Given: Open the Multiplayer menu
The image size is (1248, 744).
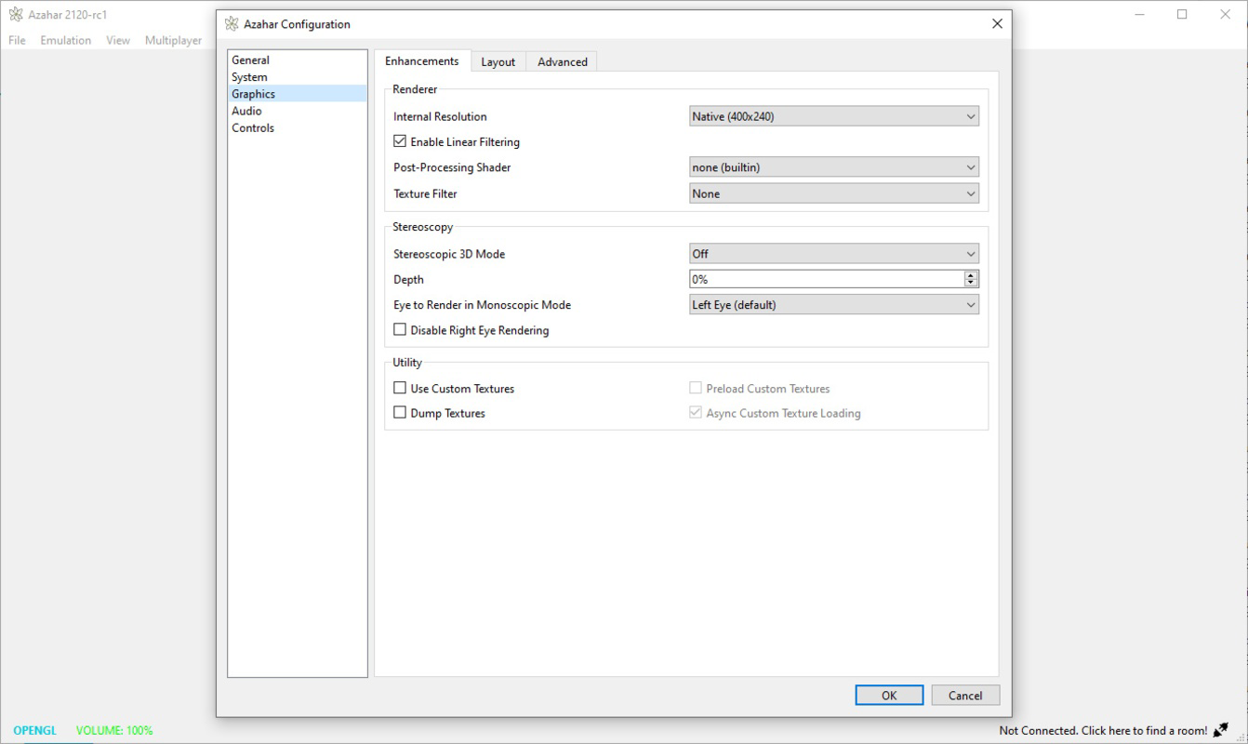Looking at the screenshot, I should click(174, 40).
